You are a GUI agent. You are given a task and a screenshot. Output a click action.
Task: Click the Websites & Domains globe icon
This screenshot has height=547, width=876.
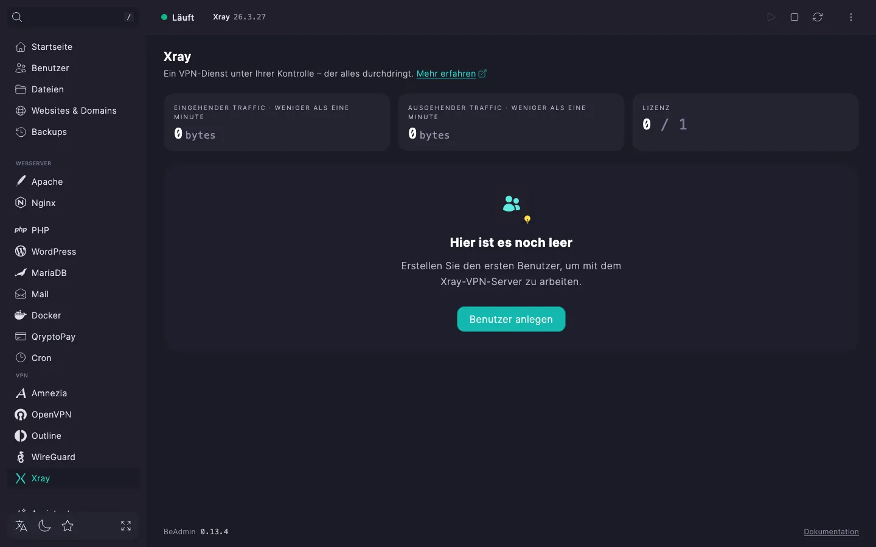pyautogui.click(x=21, y=111)
